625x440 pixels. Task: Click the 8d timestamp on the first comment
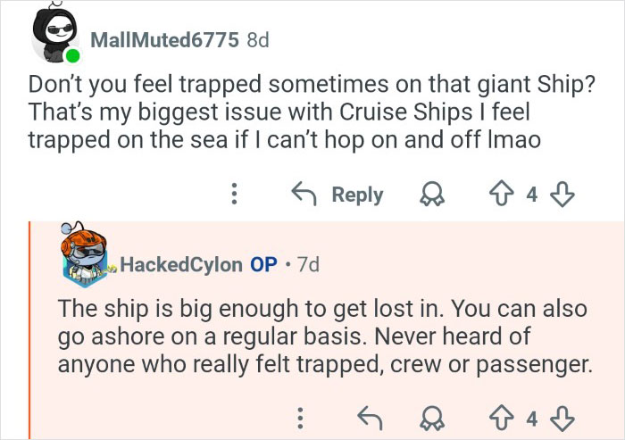coord(257,40)
